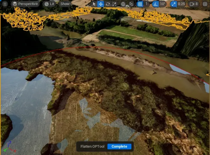Open camera speed setting 8
The width and height of the screenshot is (210, 155).
194,4
